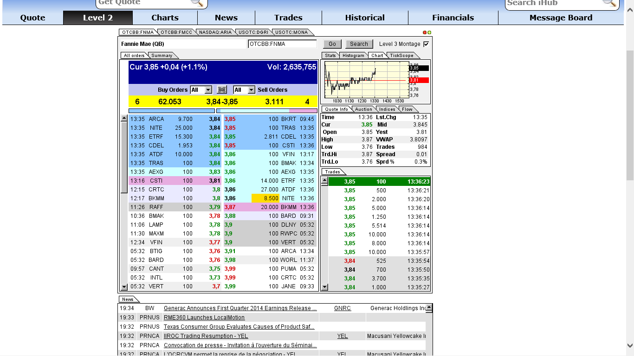
Task: Switch to the OTCBB:FMCC symbol tab
Action: click(177, 32)
